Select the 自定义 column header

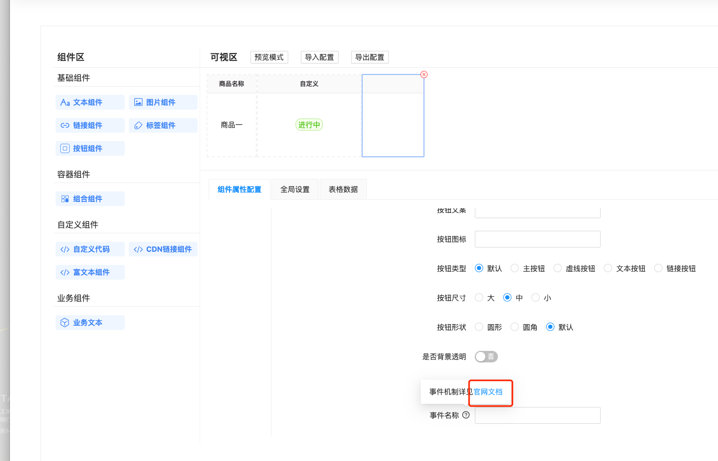pyautogui.click(x=309, y=83)
